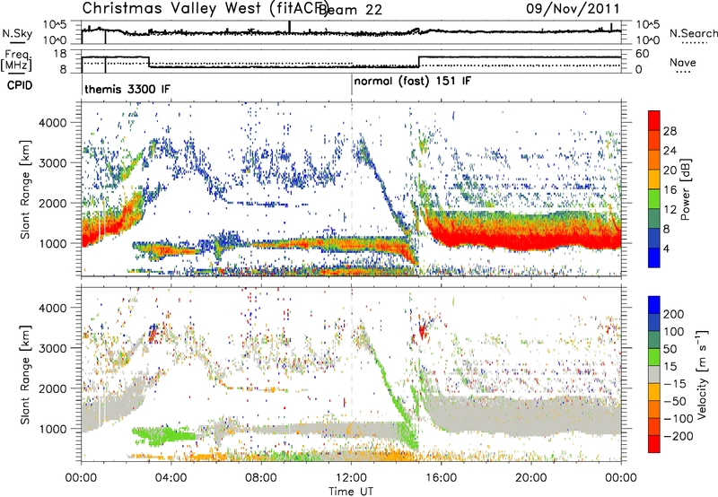Click the frequency step-up line near 15:00
Image resolution: width=718 pixels, height=497 pixels.
(x=418, y=62)
